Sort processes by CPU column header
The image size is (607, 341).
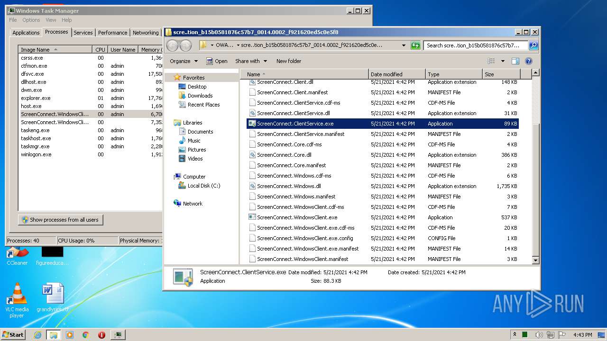click(100, 50)
